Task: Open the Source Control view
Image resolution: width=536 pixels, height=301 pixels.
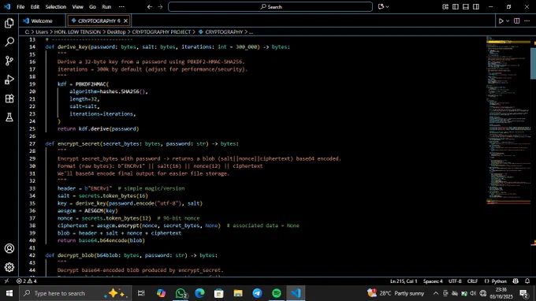Action: pos(9,61)
